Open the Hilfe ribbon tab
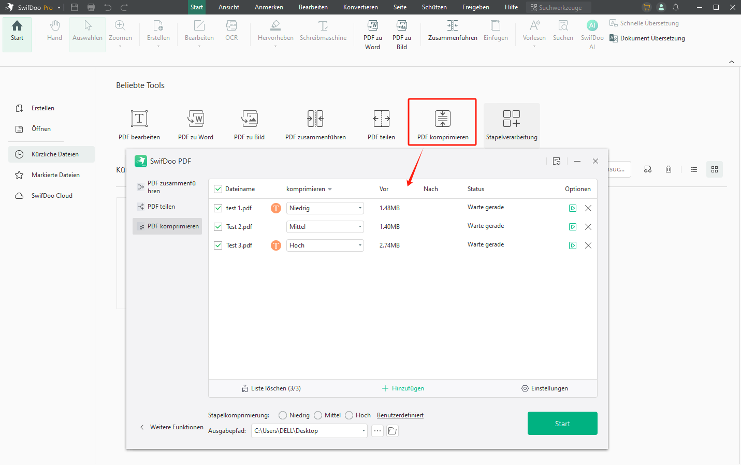 (511, 7)
